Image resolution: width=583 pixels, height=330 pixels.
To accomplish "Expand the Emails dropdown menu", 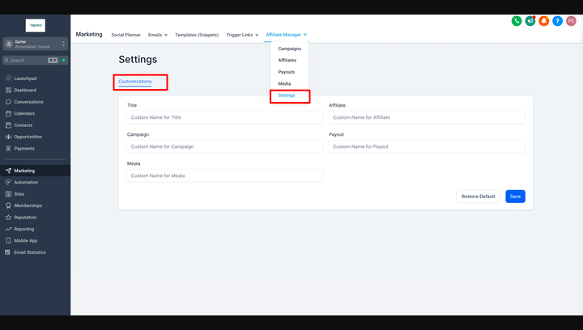I will 158,35.
